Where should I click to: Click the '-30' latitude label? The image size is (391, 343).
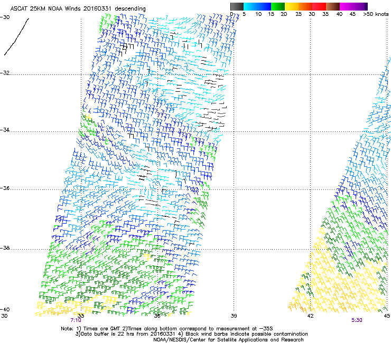[x=5, y=17]
